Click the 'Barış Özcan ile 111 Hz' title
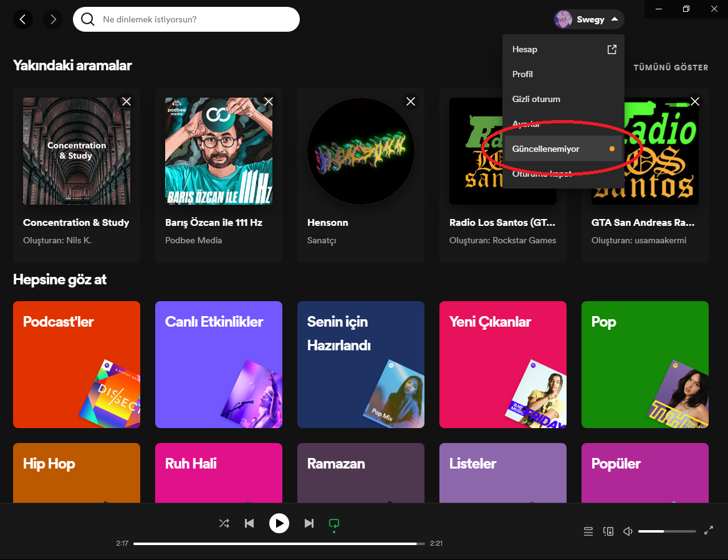 pos(214,223)
